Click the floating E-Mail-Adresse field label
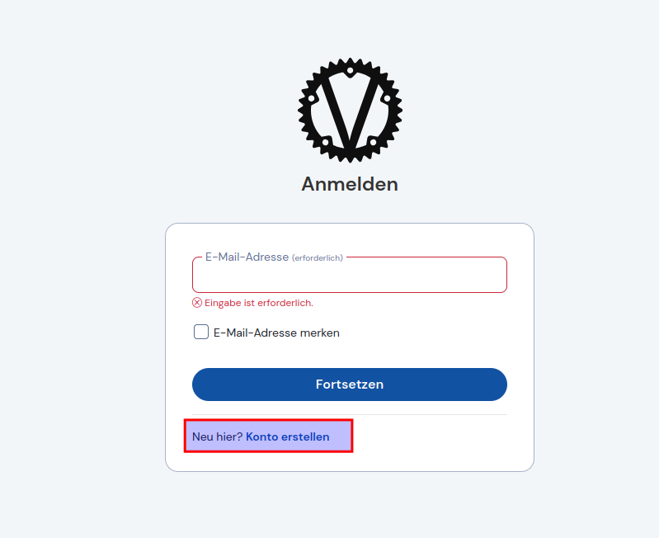The image size is (659, 538). [247, 257]
